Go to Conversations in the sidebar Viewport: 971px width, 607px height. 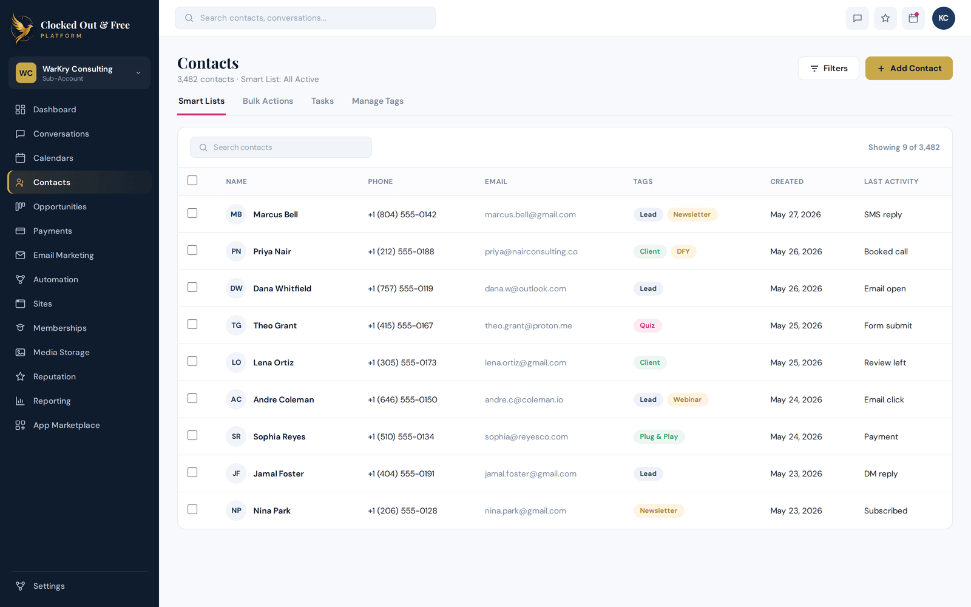pos(80,134)
